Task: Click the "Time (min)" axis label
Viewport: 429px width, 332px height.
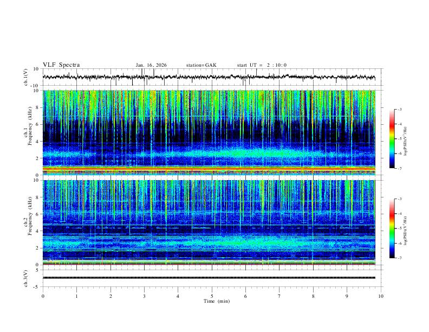Action: [217, 301]
